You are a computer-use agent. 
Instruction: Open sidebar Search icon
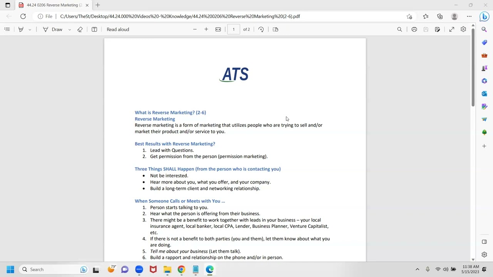484,30
